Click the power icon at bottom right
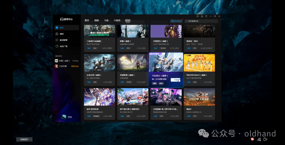Screen dimensions: 285x145 [x=265, y=139]
